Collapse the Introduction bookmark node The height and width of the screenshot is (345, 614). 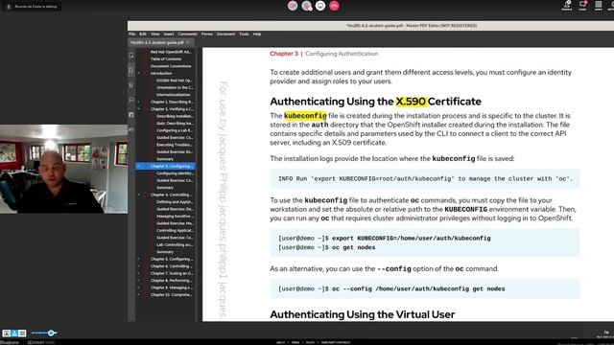138,73
